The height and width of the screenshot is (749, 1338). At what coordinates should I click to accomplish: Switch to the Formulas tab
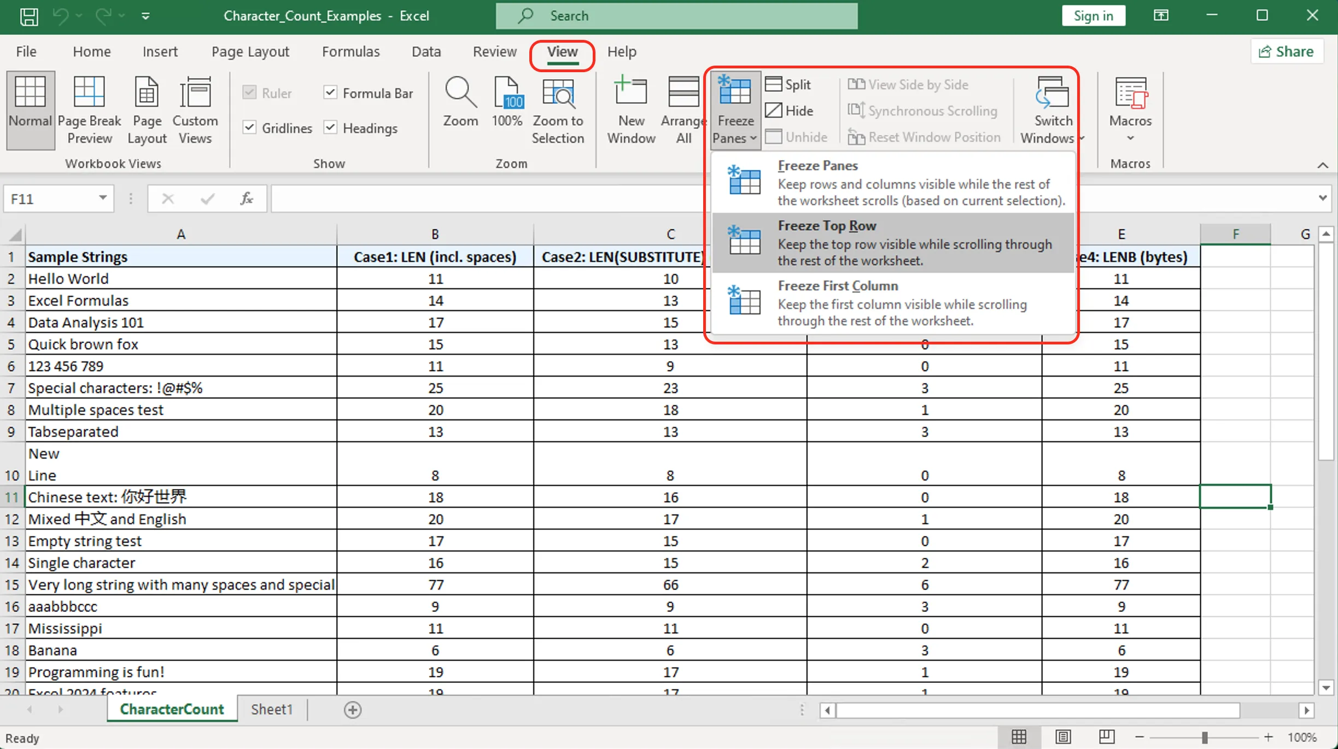pos(351,51)
